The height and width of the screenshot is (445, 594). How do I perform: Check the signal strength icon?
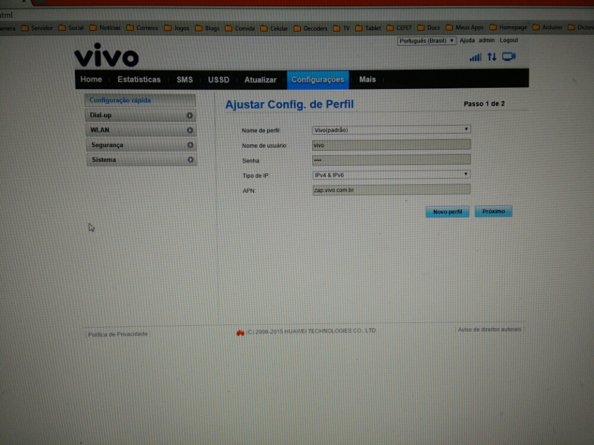(x=475, y=57)
